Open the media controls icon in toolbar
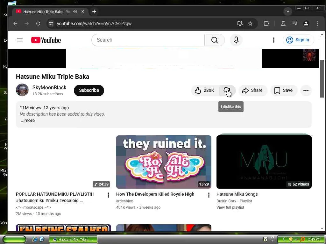Image resolution: width=326 pixels, height=244 pixels. pos(294,24)
